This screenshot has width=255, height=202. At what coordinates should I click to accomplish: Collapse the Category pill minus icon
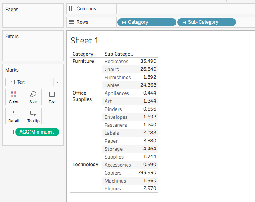[x=124, y=22]
